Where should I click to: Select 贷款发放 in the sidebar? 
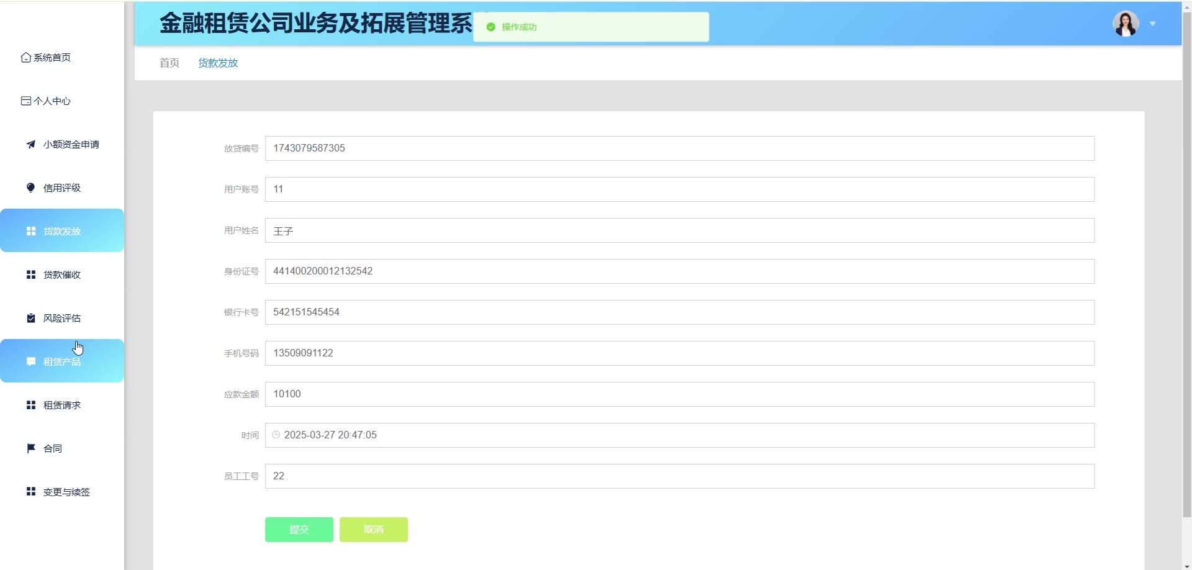[62, 230]
